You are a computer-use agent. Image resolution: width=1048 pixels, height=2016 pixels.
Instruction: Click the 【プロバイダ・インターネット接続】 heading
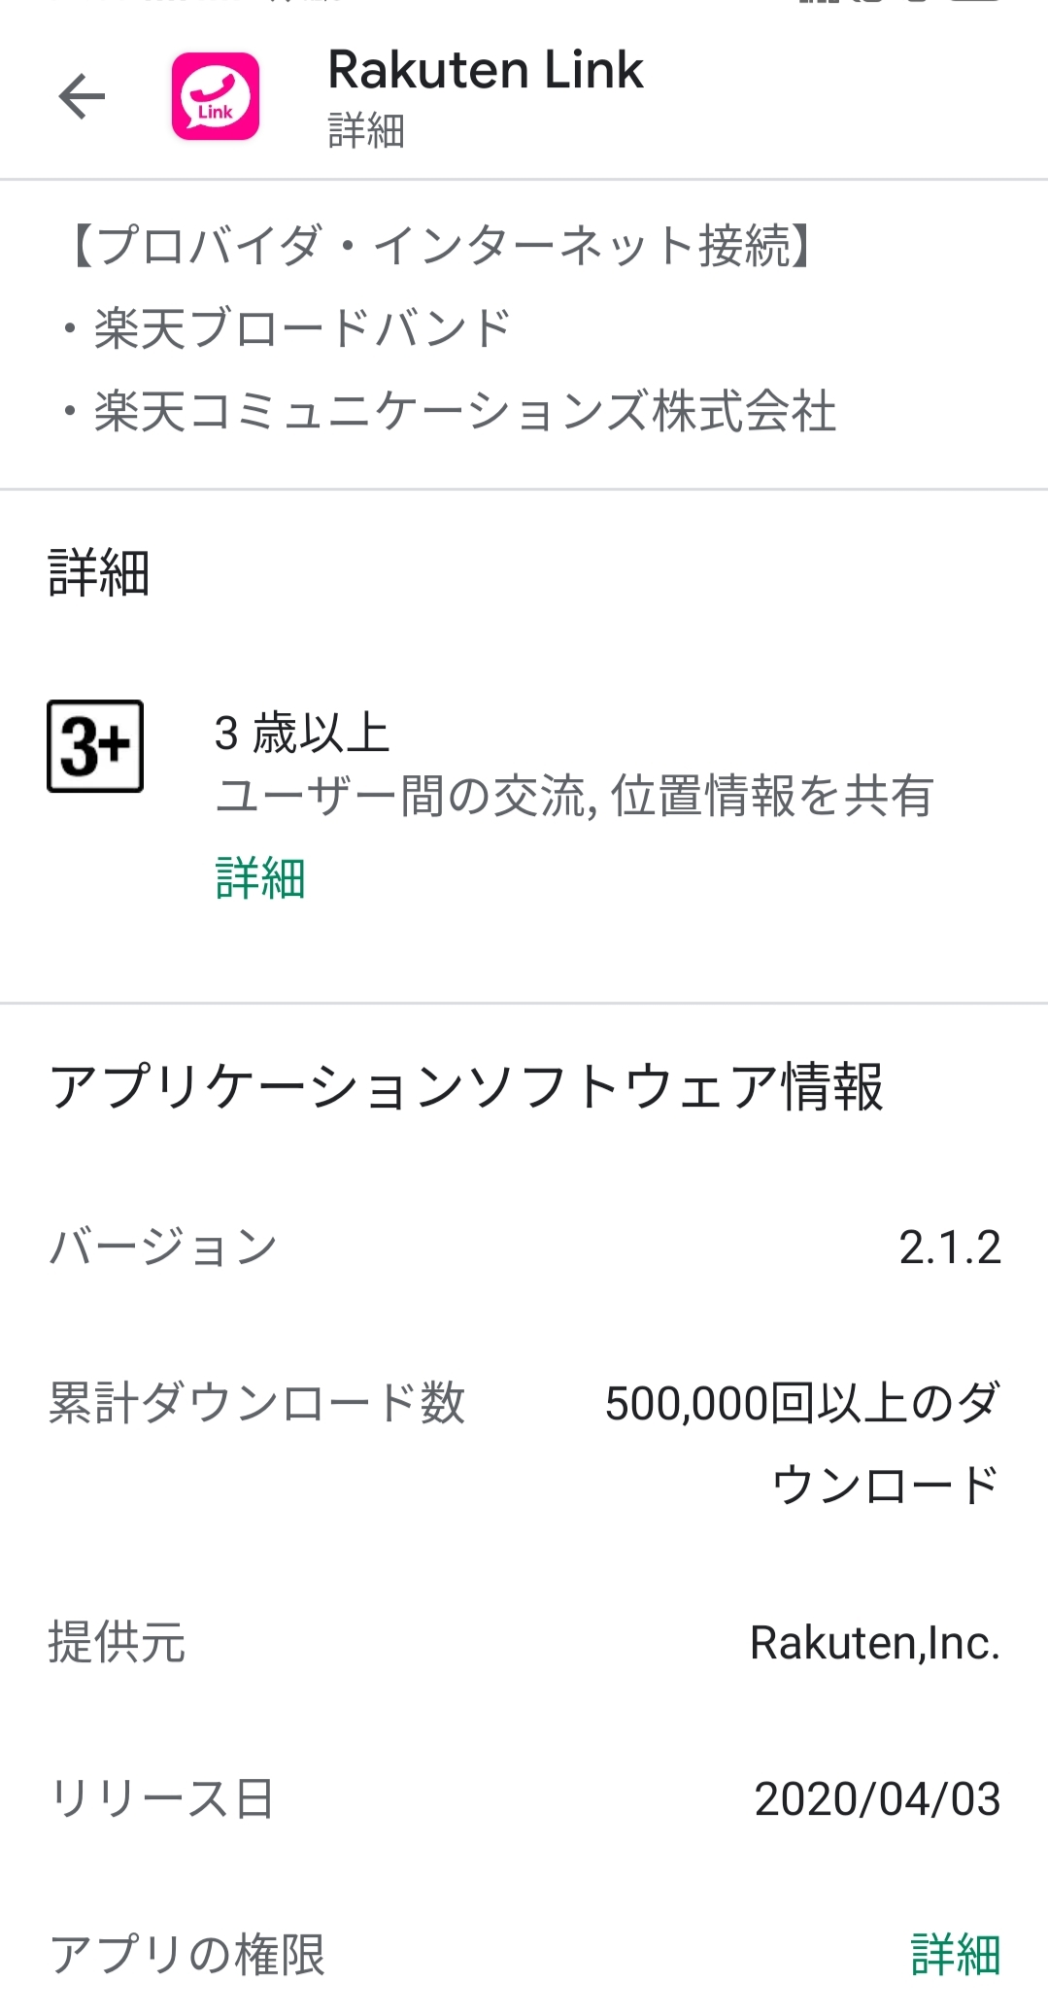tap(442, 245)
